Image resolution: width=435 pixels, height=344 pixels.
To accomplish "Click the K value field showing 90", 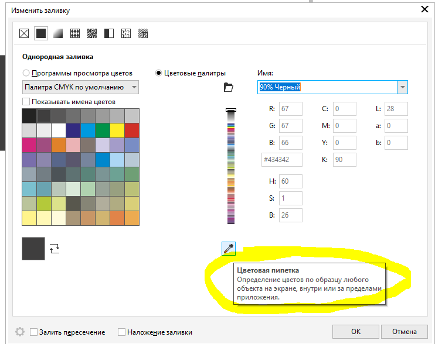I will pyautogui.click(x=344, y=159).
